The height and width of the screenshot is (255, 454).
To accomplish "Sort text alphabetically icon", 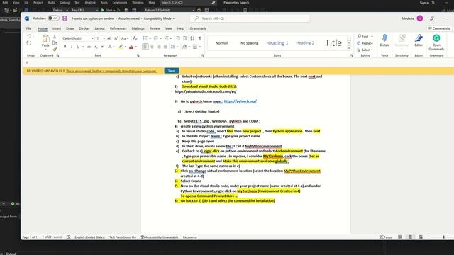I will click(x=192, y=38).
